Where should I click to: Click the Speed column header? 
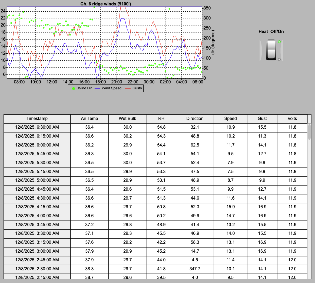pyautogui.click(x=230, y=119)
